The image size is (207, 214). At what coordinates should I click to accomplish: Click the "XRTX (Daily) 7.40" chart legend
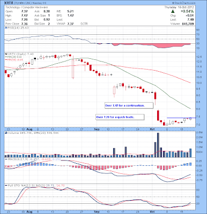click(x=20, y=54)
